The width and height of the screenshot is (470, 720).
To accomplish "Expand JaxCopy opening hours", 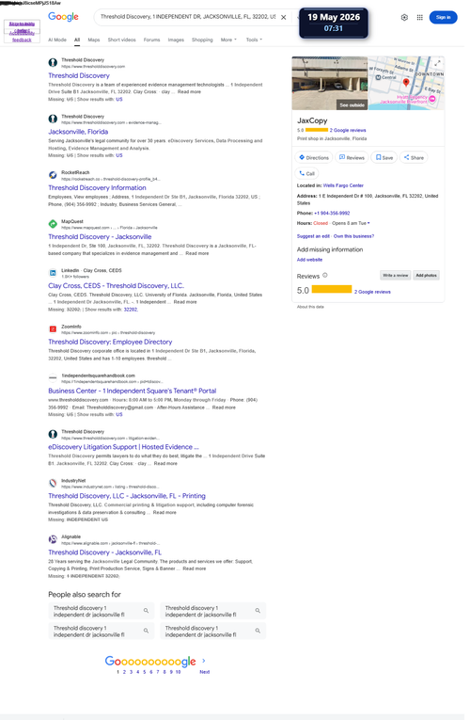I will tap(368, 223).
